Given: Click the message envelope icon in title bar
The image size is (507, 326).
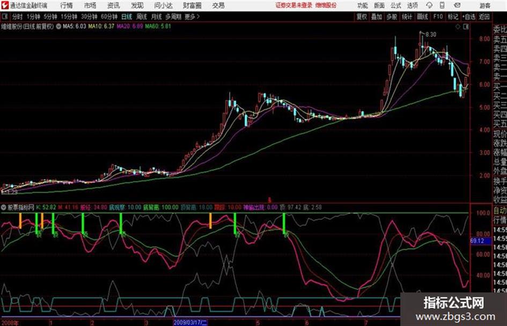Looking at the screenshot, I should (x=457, y=5).
